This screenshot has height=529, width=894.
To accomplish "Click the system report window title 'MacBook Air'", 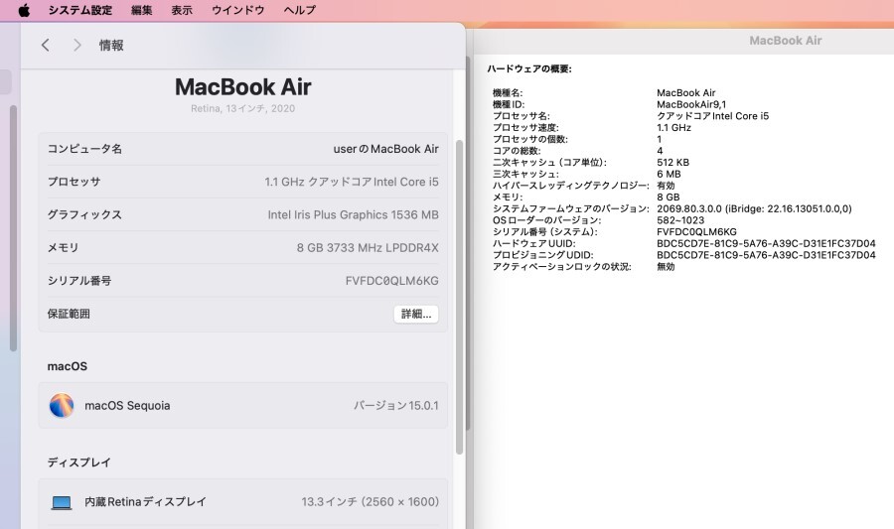I will point(785,41).
